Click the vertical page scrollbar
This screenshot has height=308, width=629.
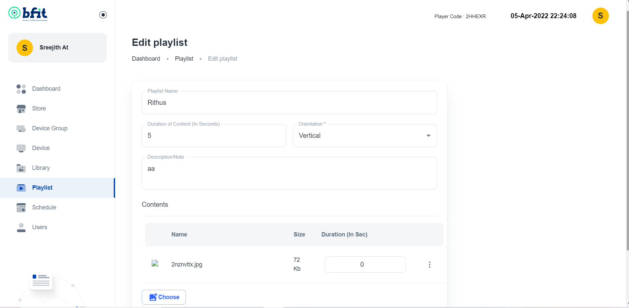coord(627,130)
